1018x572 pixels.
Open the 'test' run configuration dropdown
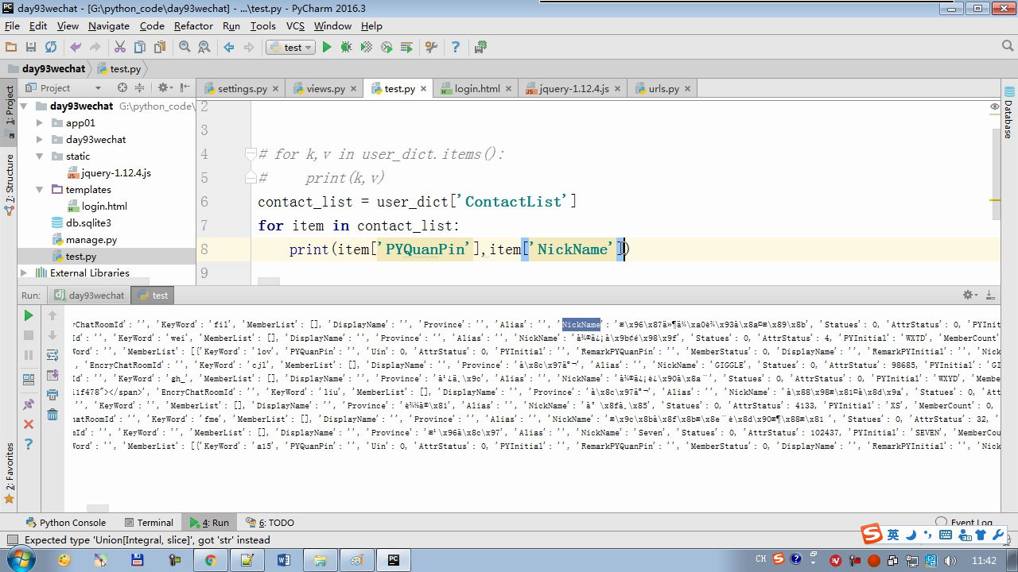[x=290, y=48]
